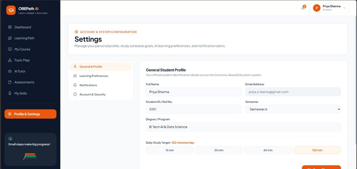
Task: Click the flag illustration in the motivation card
Action: coord(30,156)
